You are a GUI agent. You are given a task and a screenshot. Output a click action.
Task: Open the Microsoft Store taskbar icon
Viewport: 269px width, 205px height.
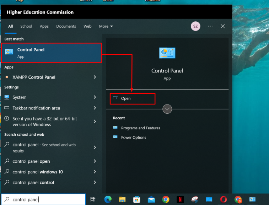click(137, 199)
